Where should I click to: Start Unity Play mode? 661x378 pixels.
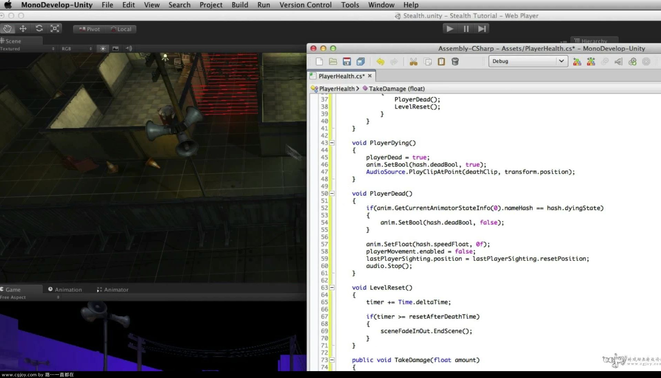click(450, 29)
